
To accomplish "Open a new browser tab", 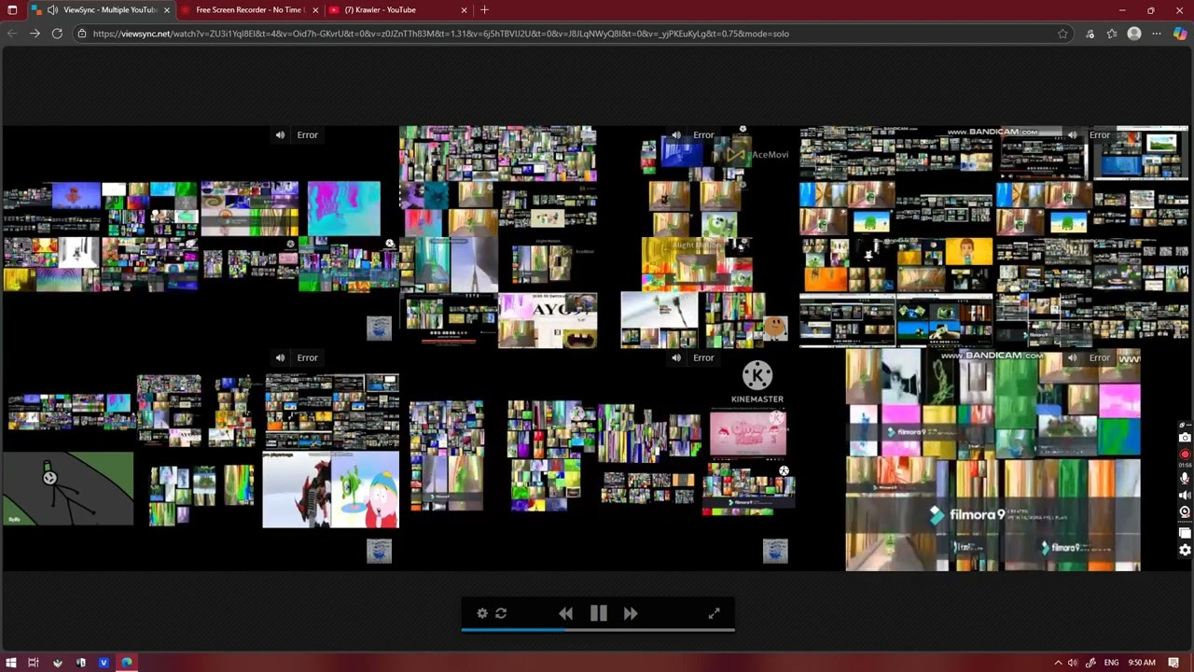I will pos(484,10).
